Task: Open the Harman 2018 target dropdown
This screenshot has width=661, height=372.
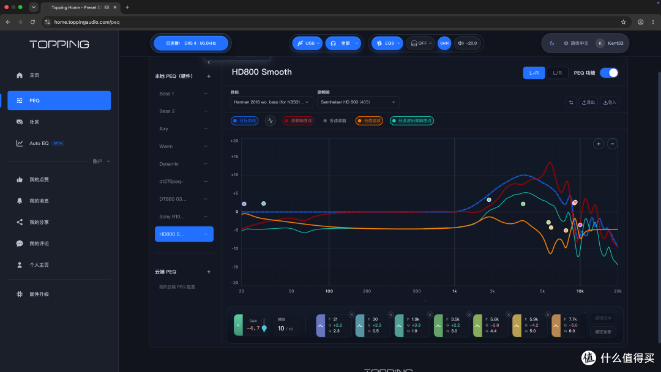Action: pyautogui.click(x=271, y=102)
